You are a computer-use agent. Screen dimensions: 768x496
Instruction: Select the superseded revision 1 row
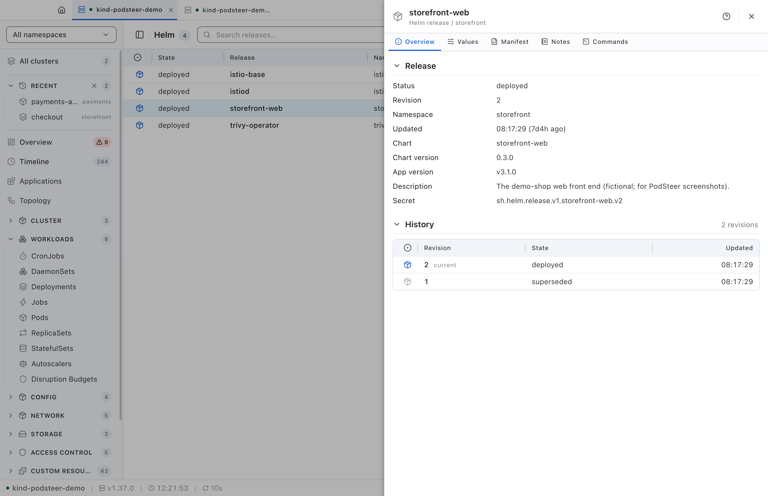pos(576,282)
